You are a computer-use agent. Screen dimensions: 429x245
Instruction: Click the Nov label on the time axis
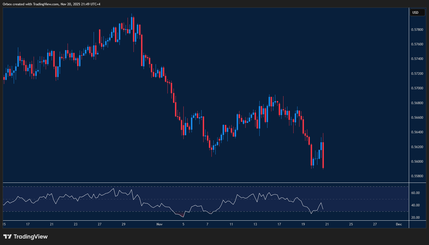(159, 224)
